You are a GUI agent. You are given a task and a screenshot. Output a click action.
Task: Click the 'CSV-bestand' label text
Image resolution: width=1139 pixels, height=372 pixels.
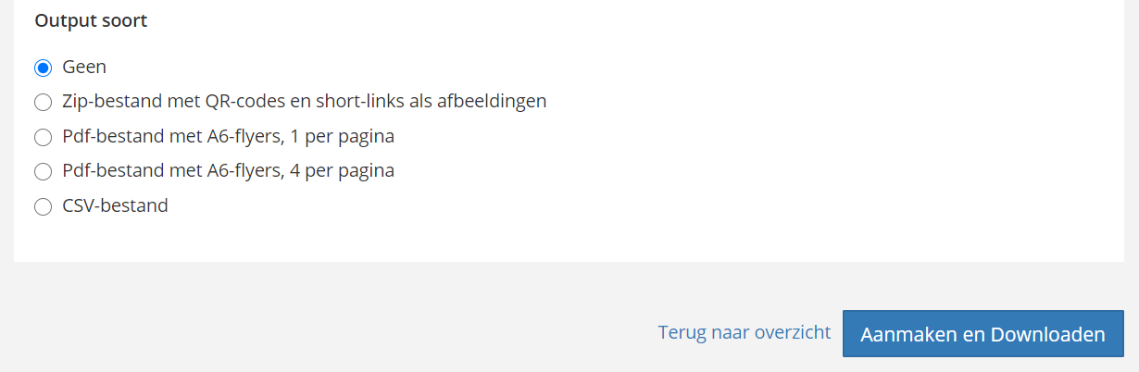coord(115,205)
